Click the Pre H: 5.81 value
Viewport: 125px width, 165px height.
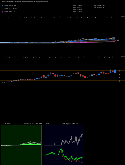78,7
